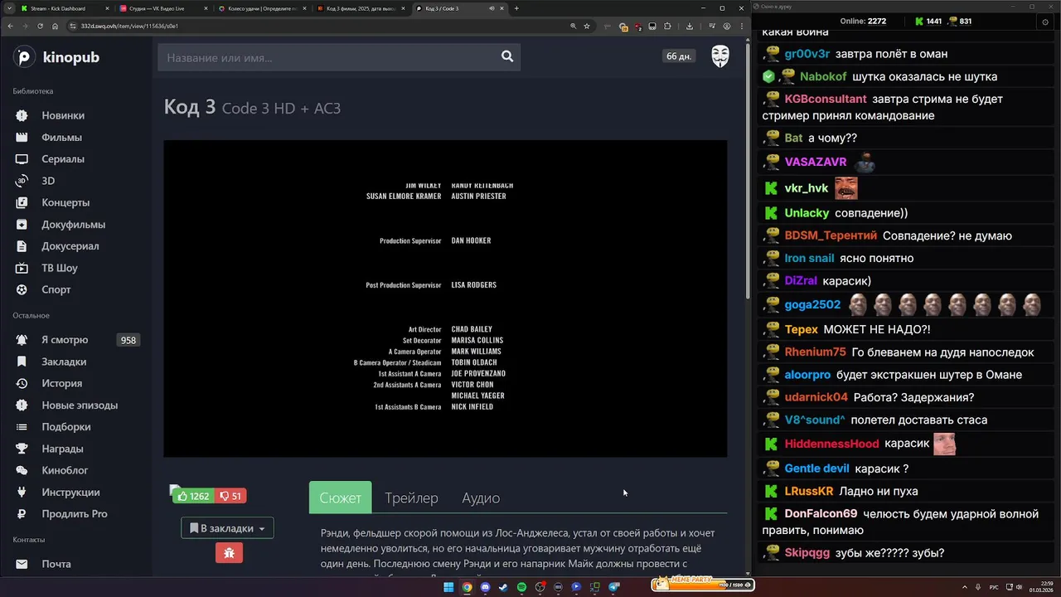This screenshot has height=597, width=1061.
Task: Open the Докуфильмы section
Action: point(73,224)
